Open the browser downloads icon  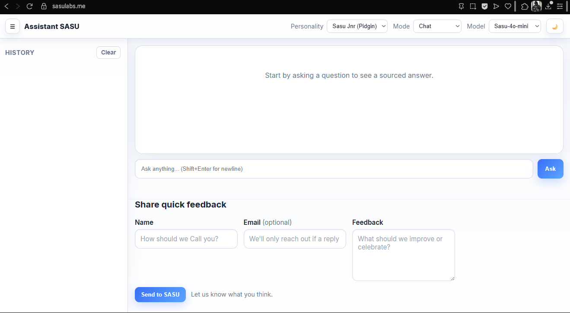[x=548, y=6]
